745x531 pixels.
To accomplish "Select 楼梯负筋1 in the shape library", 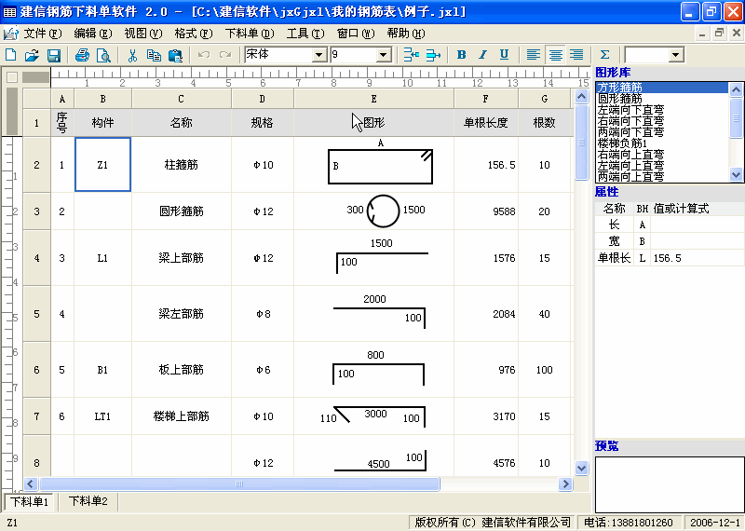I will click(x=622, y=143).
